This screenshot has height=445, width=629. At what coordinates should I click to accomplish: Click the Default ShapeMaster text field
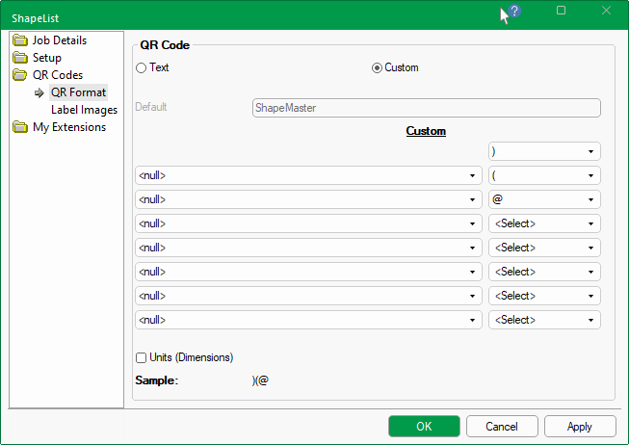pyautogui.click(x=426, y=108)
